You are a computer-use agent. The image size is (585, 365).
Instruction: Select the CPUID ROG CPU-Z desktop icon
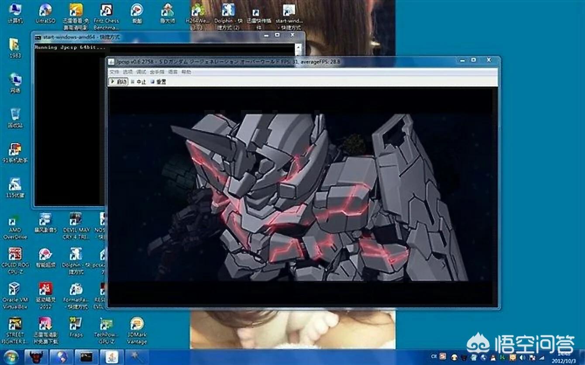(x=15, y=261)
